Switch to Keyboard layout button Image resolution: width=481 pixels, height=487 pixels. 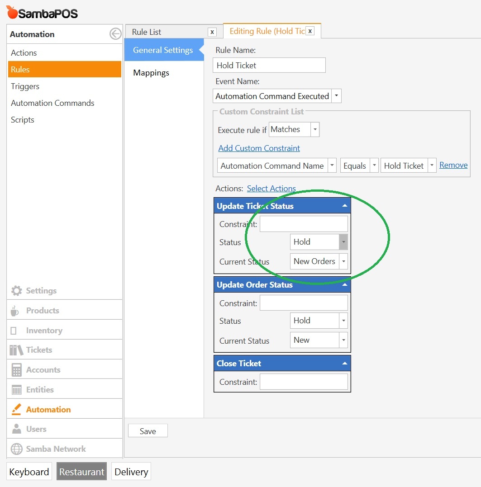(x=29, y=472)
